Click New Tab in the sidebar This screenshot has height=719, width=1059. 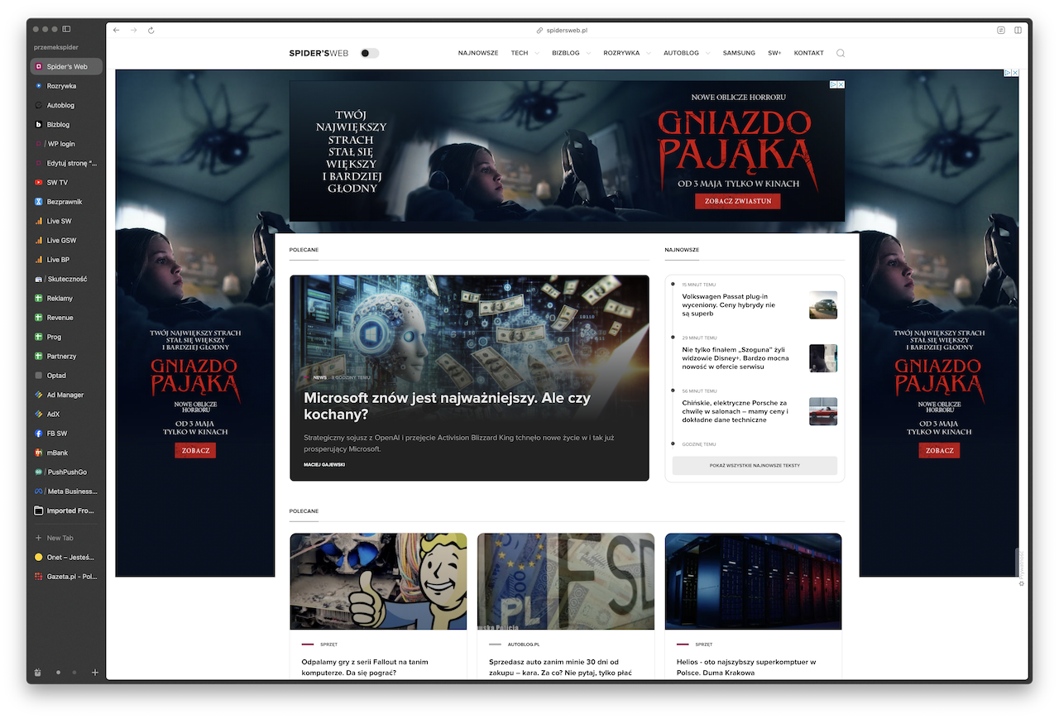pyautogui.click(x=66, y=538)
